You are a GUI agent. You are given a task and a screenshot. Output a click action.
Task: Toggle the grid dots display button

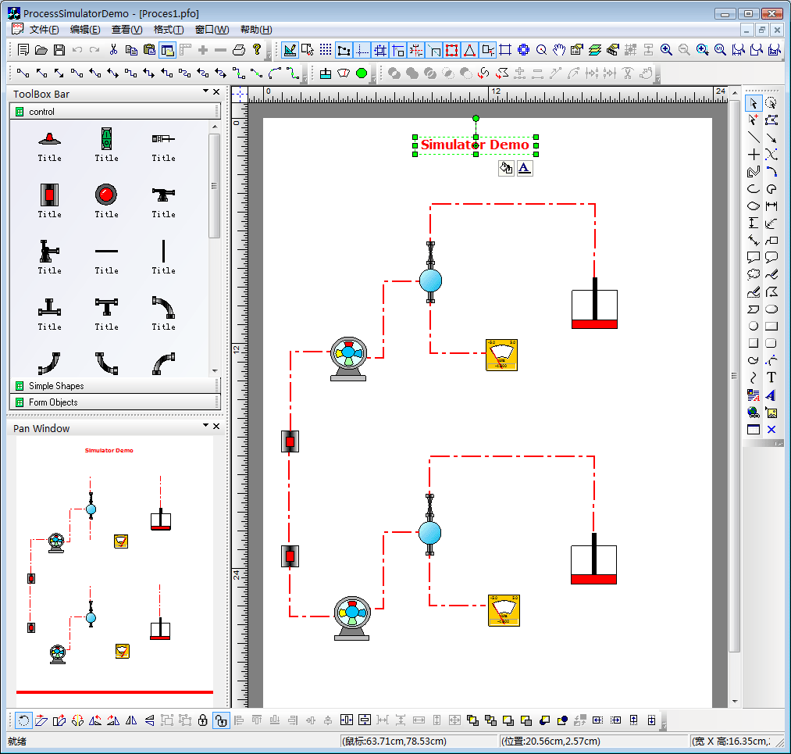[326, 50]
